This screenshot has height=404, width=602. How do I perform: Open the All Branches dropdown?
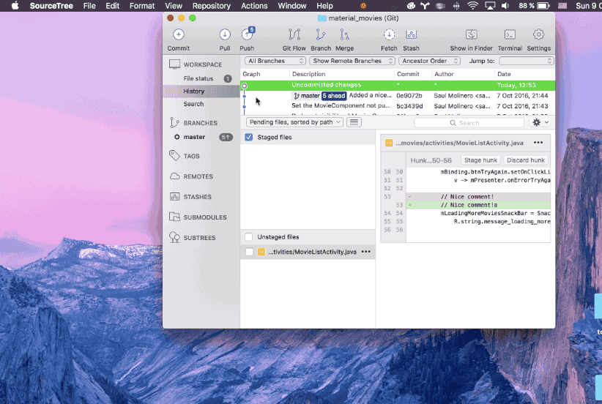tap(275, 61)
